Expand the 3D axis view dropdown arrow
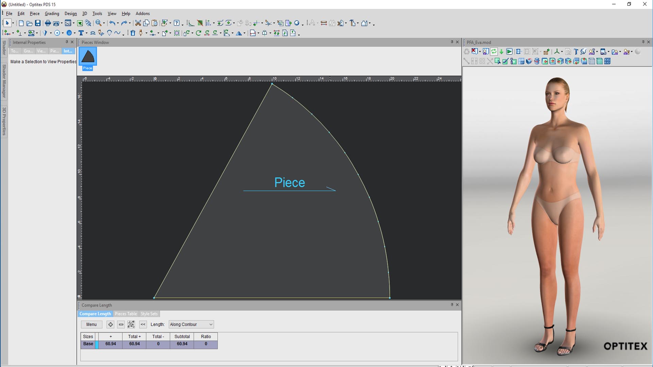 tap(562, 52)
